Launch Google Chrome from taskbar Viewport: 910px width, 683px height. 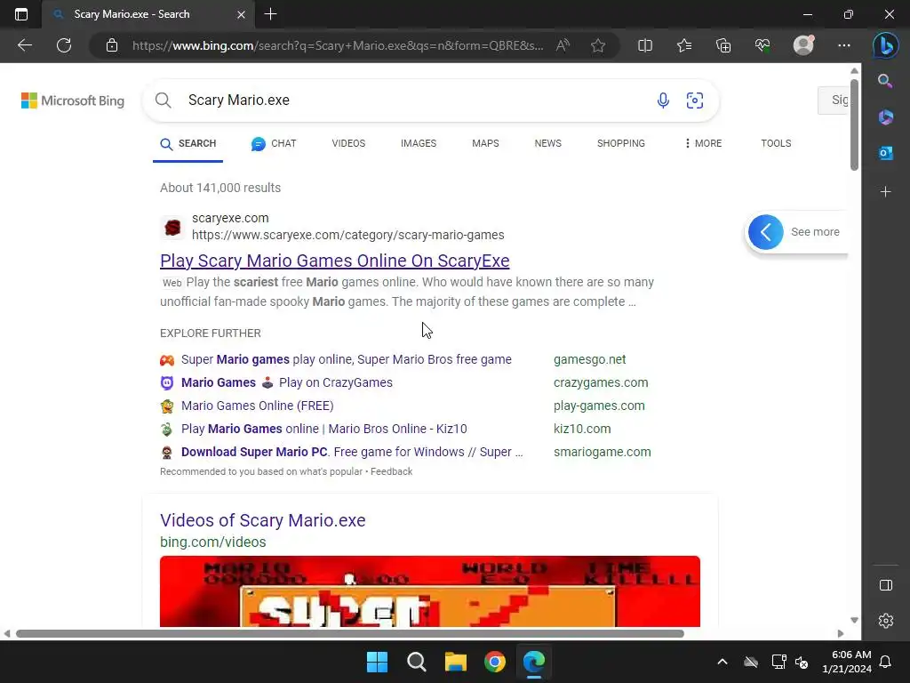coord(495,662)
